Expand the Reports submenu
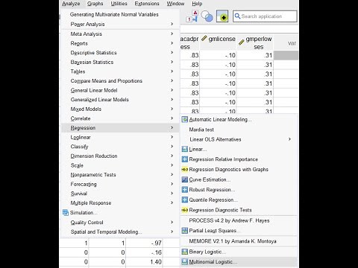358x268 pixels. coord(120,43)
